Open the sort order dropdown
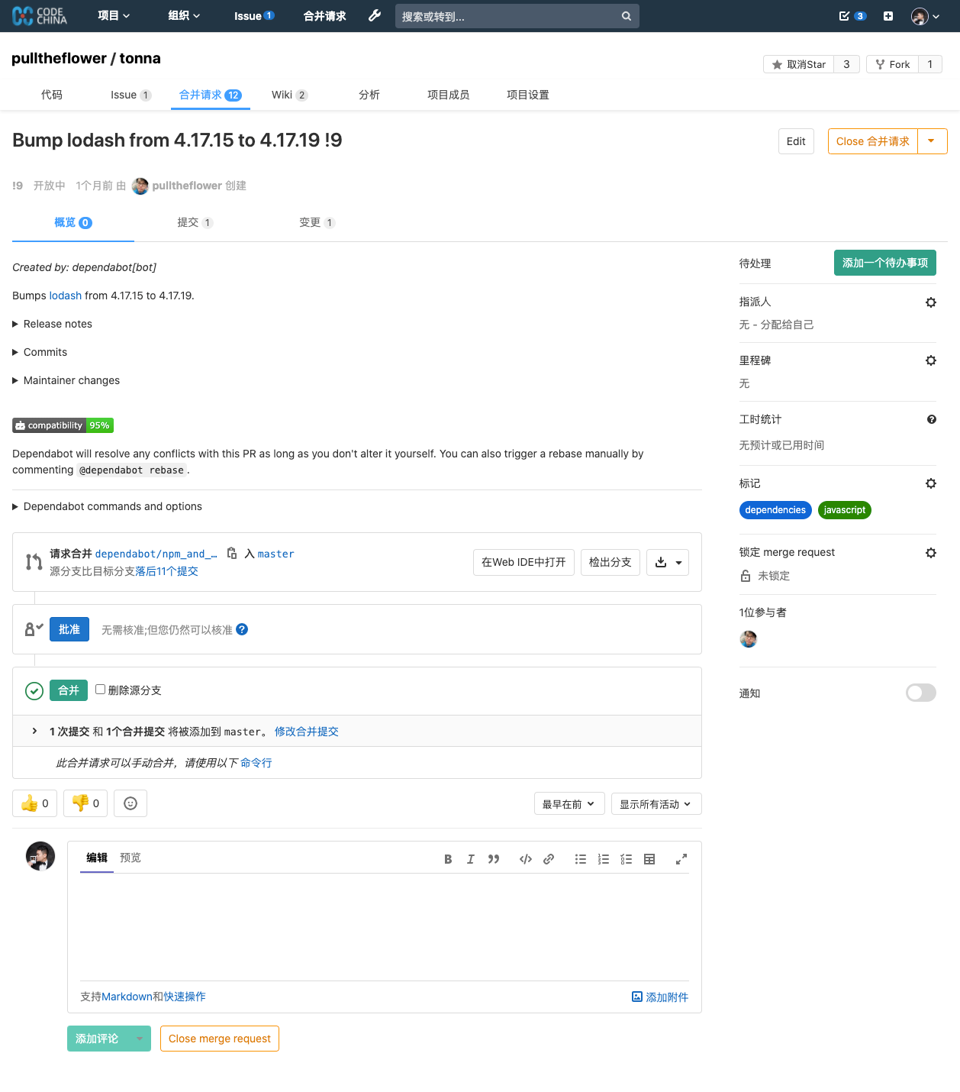This screenshot has height=1092, width=960. click(569, 804)
